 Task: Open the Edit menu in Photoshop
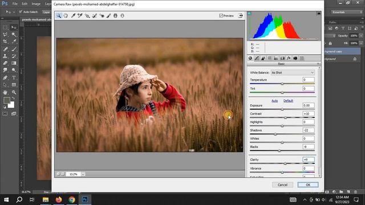coord(25,4)
